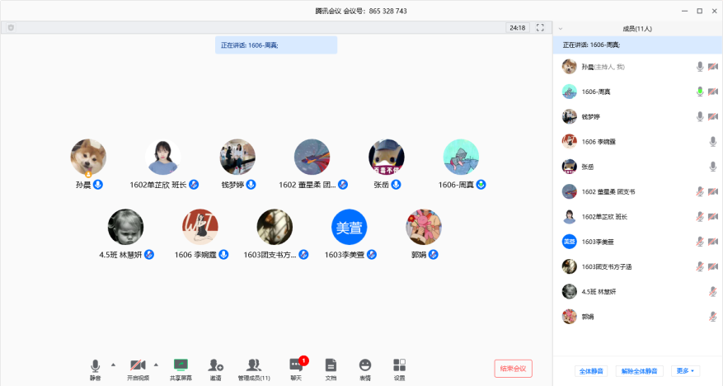Click the End Meeting (结束会议) button
Image resolution: width=723 pixels, height=386 pixels.
coord(513,369)
